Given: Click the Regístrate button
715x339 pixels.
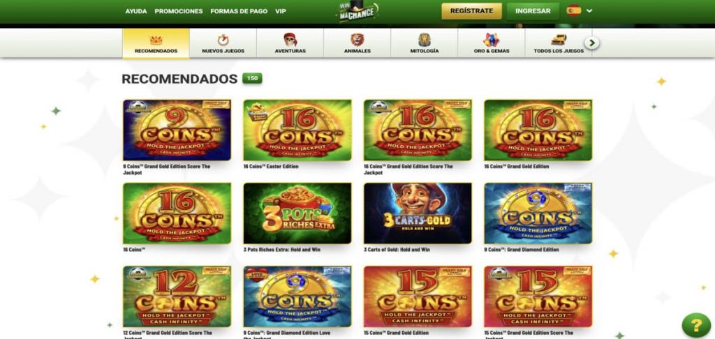Looking at the screenshot, I should [x=471, y=11].
